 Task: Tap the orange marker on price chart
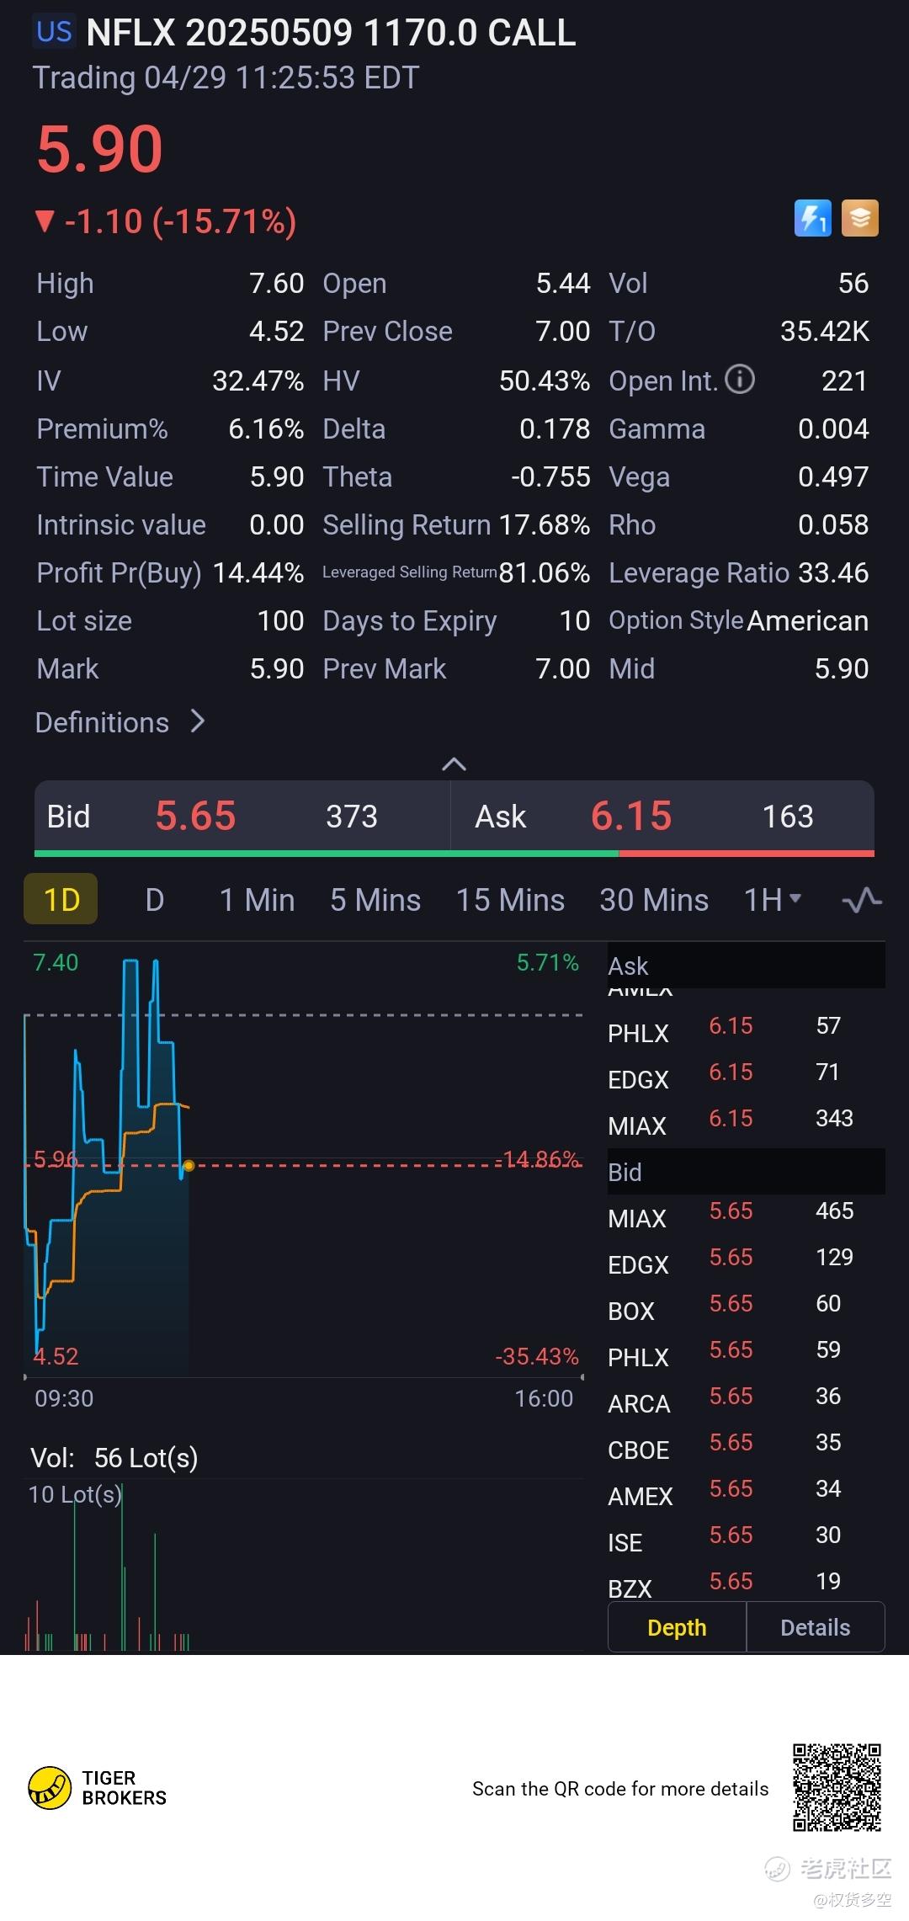pyautogui.click(x=189, y=1166)
